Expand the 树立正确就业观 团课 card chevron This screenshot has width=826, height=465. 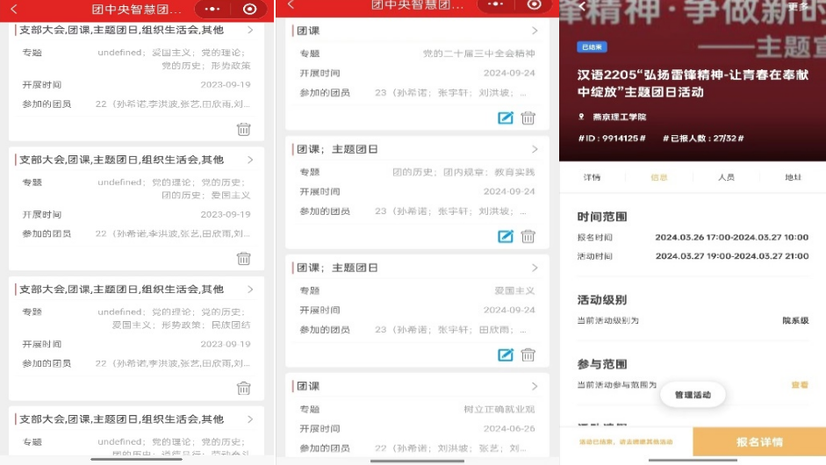coord(535,386)
